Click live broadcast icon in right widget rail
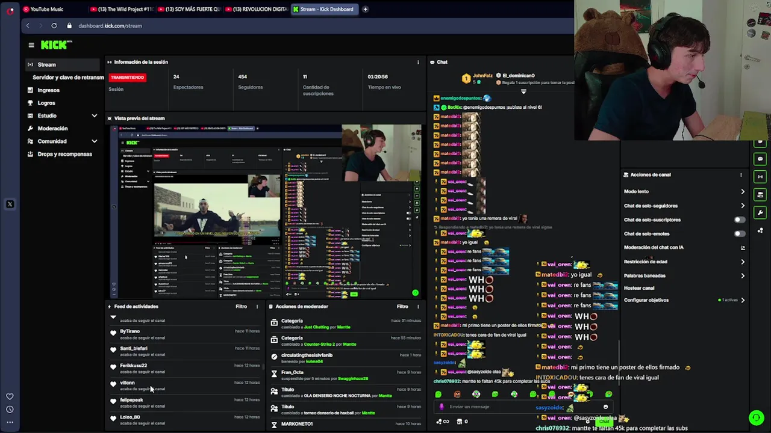The width and height of the screenshot is (771, 433). 760,177
